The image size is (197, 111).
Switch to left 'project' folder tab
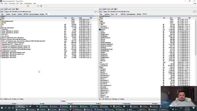pyautogui.click(x=8, y=14)
